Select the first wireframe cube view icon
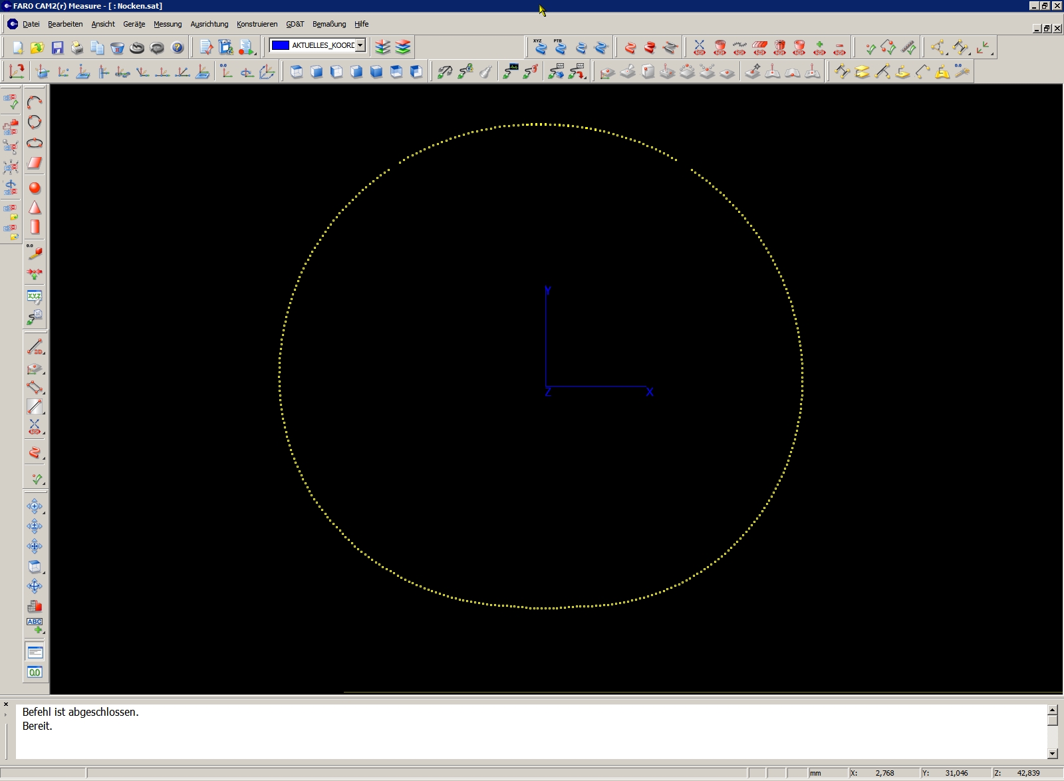The height and width of the screenshot is (781, 1064). 297,71
